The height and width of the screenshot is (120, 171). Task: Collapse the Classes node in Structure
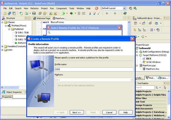point(2,22)
